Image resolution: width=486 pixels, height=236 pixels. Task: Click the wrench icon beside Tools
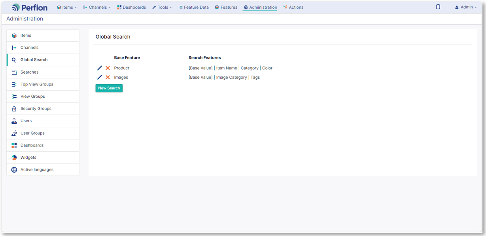pyautogui.click(x=154, y=7)
